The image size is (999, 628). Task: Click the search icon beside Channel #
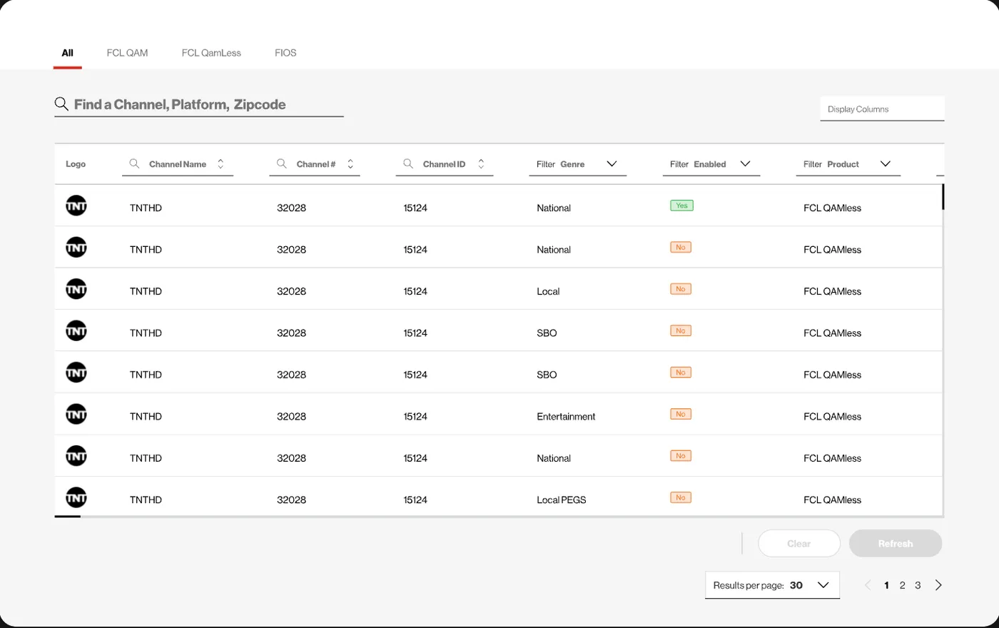pos(282,164)
